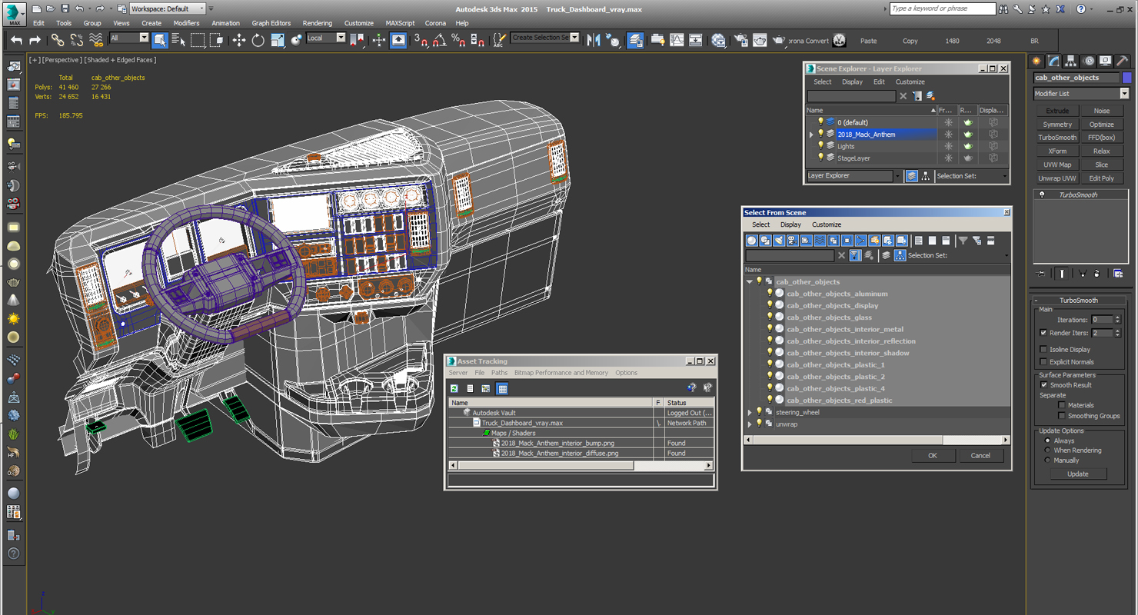
Task: Activate Select and Rotate tool
Action: tap(258, 40)
